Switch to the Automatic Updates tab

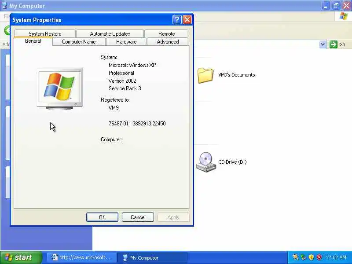click(110, 34)
